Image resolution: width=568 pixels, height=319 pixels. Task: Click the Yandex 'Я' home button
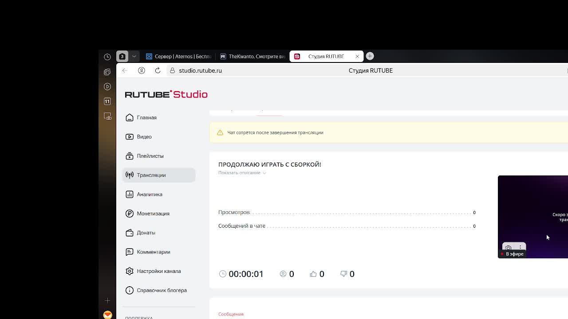coord(142,70)
